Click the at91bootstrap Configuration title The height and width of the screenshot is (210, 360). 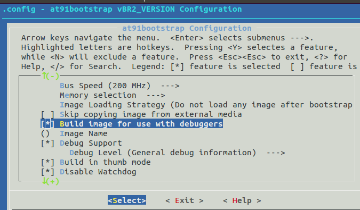(187, 28)
